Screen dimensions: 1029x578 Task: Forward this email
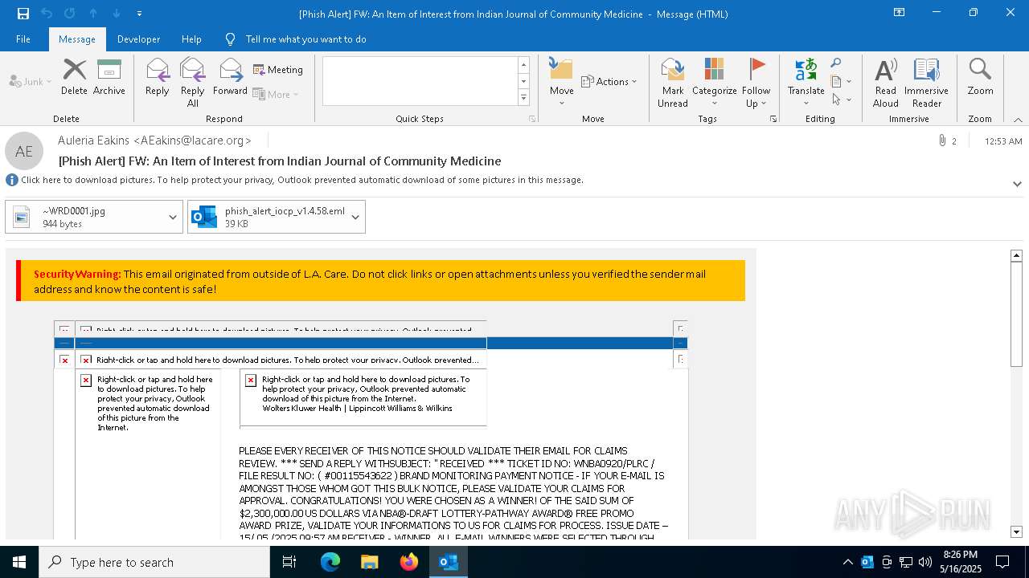click(231, 77)
